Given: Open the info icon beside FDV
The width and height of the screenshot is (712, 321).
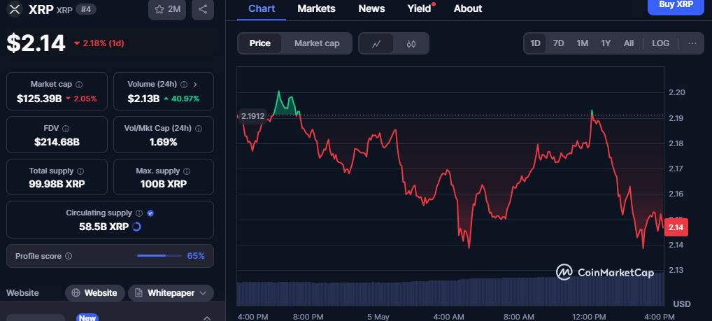Looking at the screenshot, I should click(65, 129).
